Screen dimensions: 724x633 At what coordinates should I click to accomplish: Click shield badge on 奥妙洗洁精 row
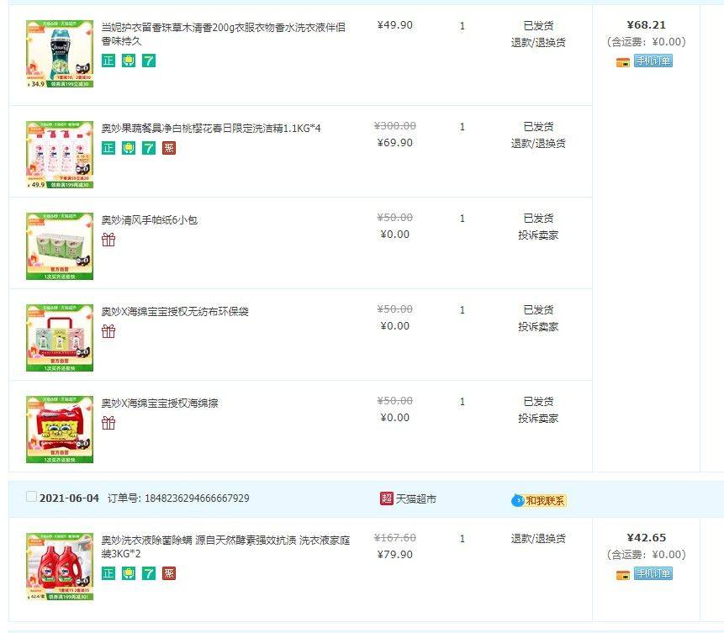coord(129,148)
